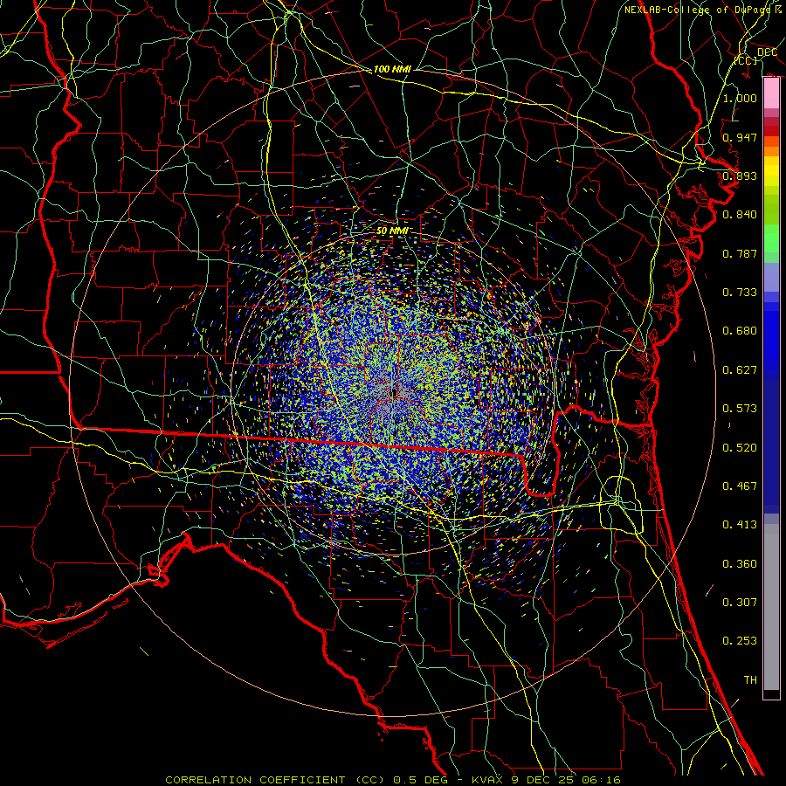Screen dimensions: 786x786
Task: Select the 0.360 scale value
Action: (740, 564)
